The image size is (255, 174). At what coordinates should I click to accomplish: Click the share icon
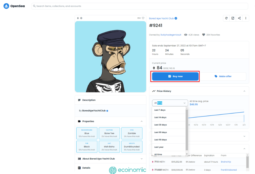[x=239, y=18]
